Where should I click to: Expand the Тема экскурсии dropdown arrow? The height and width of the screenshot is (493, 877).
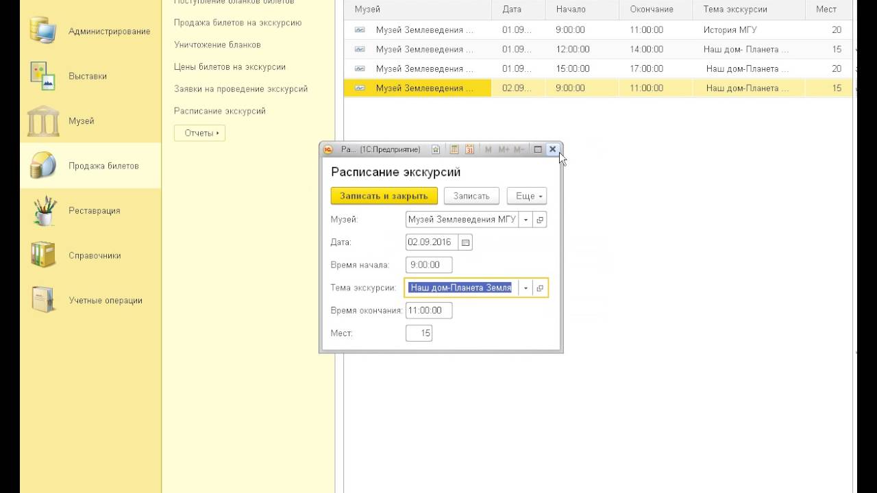point(526,288)
